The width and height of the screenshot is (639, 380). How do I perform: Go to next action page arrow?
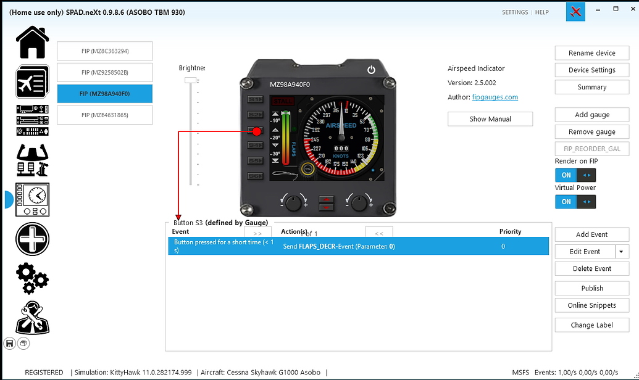[x=257, y=234]
